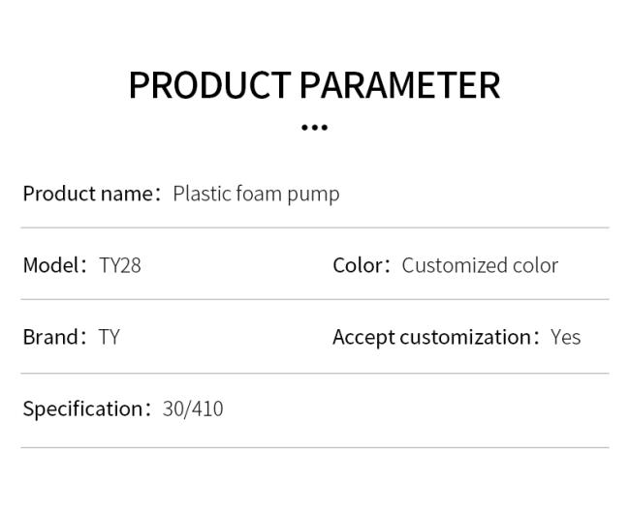The width and height of the screenshot is (630, 514).
Task: Click divider line under Brand row
Action: point(315,374)
